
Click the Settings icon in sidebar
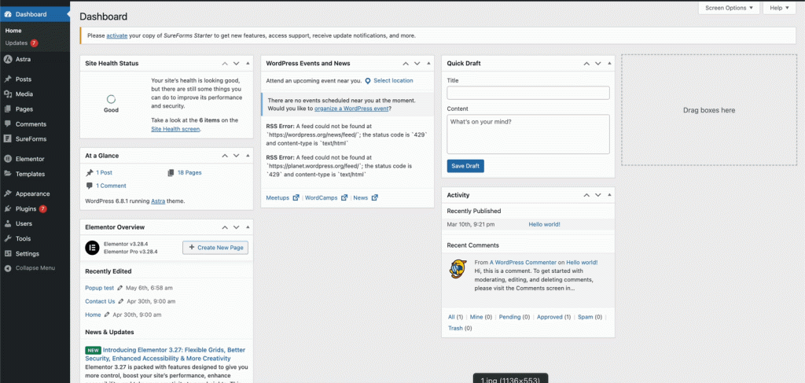(x=8, y=253)
